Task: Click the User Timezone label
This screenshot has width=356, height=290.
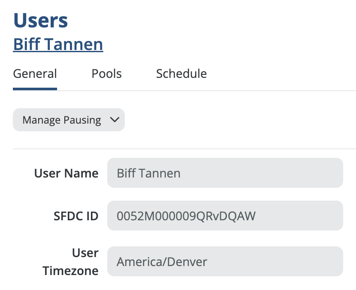Action: tap(71, 261)
